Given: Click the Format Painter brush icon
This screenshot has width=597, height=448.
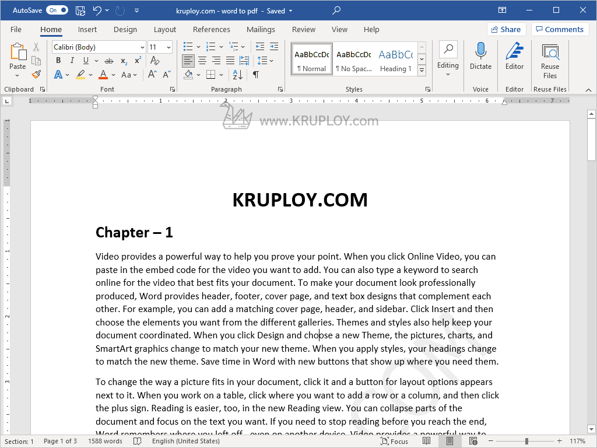Looking at the screenshot, I should (36, 75).
